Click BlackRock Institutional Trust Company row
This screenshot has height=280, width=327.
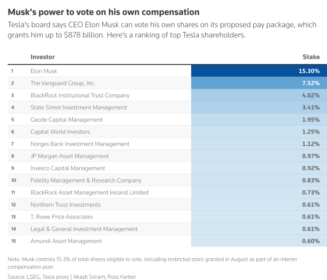coord(80,95)
